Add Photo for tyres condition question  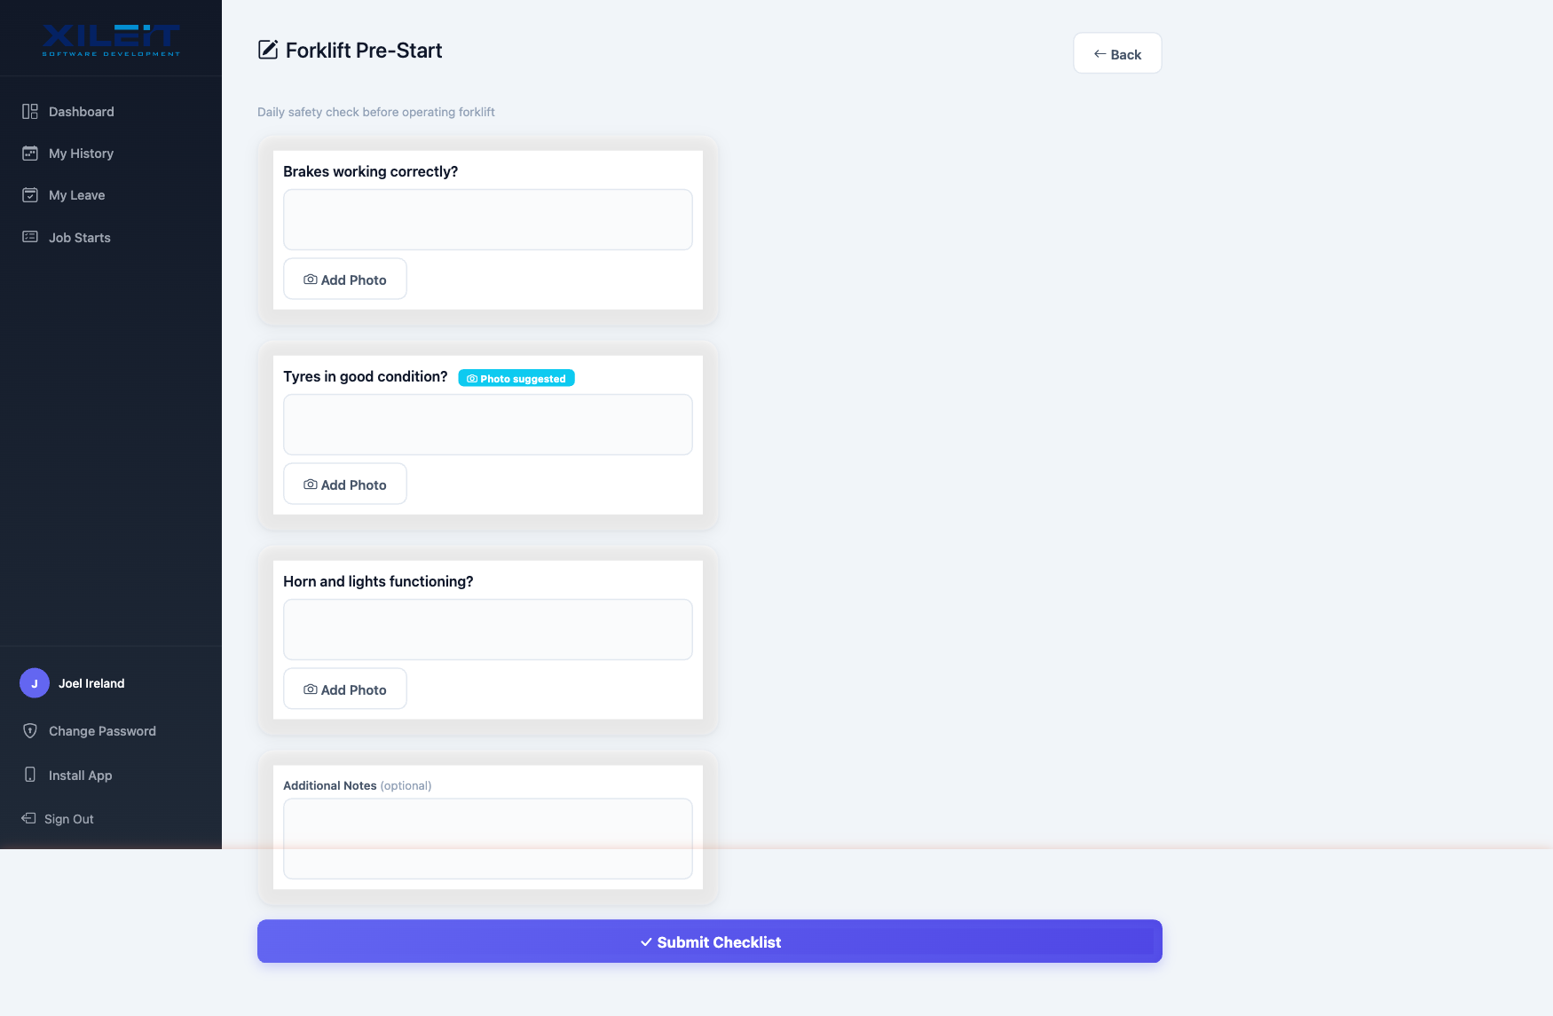[345, 484]
